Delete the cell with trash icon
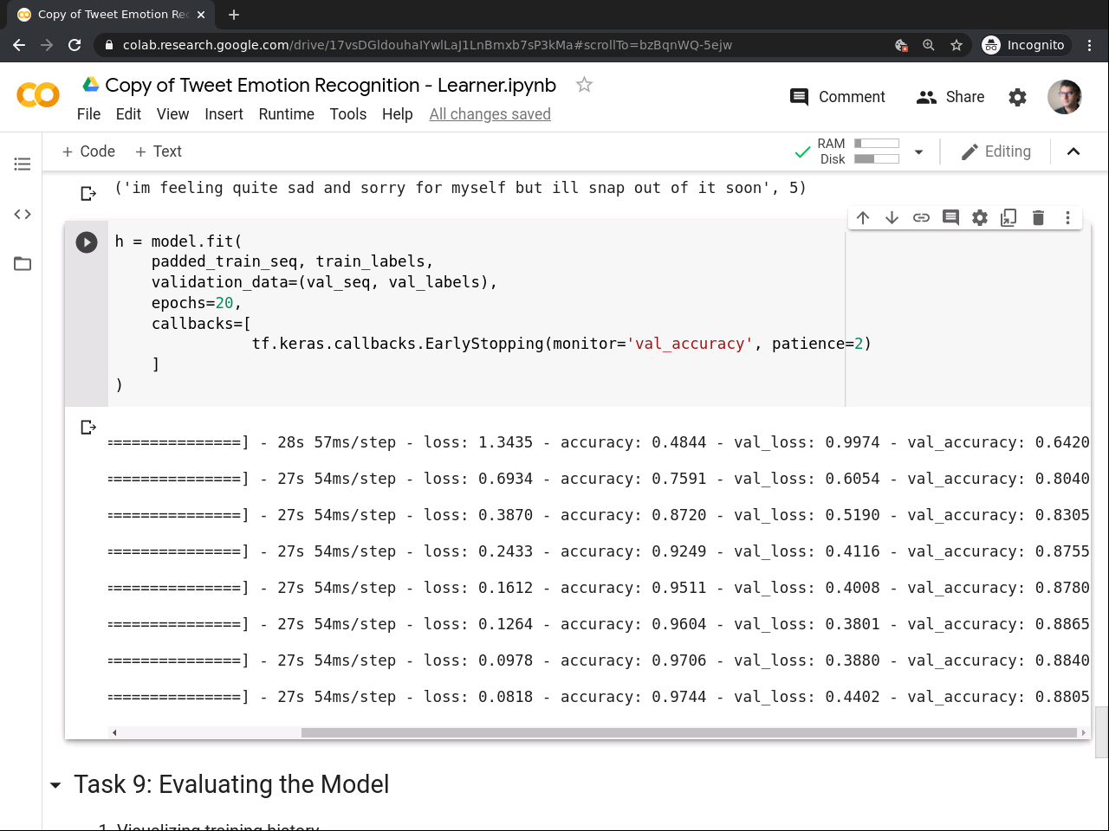 click(x=1038, y=218)
